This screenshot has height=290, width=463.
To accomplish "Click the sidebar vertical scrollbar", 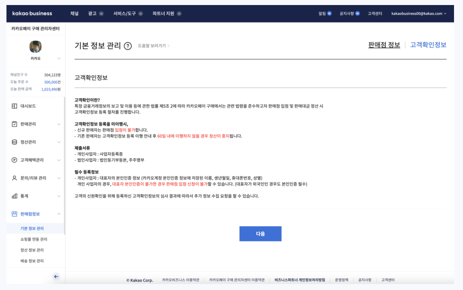I will tap(65, 166).
